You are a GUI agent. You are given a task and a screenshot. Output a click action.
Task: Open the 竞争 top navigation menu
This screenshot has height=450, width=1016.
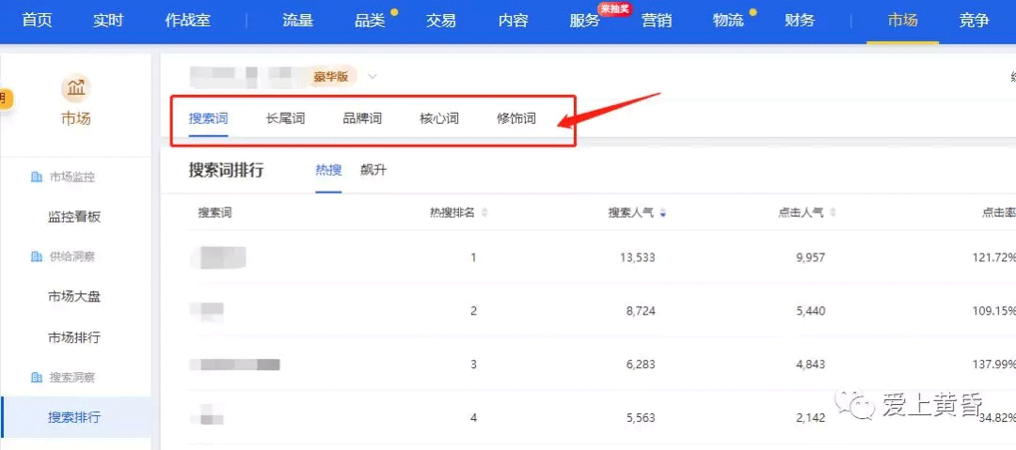pos(974,21)
